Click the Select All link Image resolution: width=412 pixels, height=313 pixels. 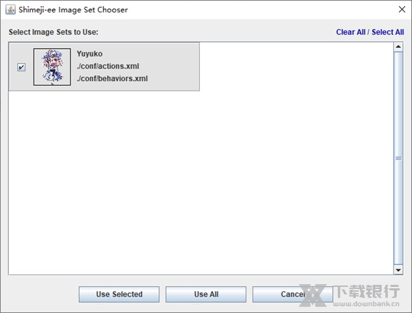point(387,32)
